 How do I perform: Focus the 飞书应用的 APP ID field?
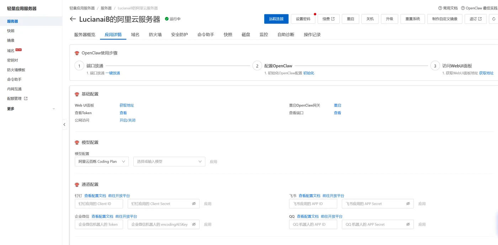(313, 204)
